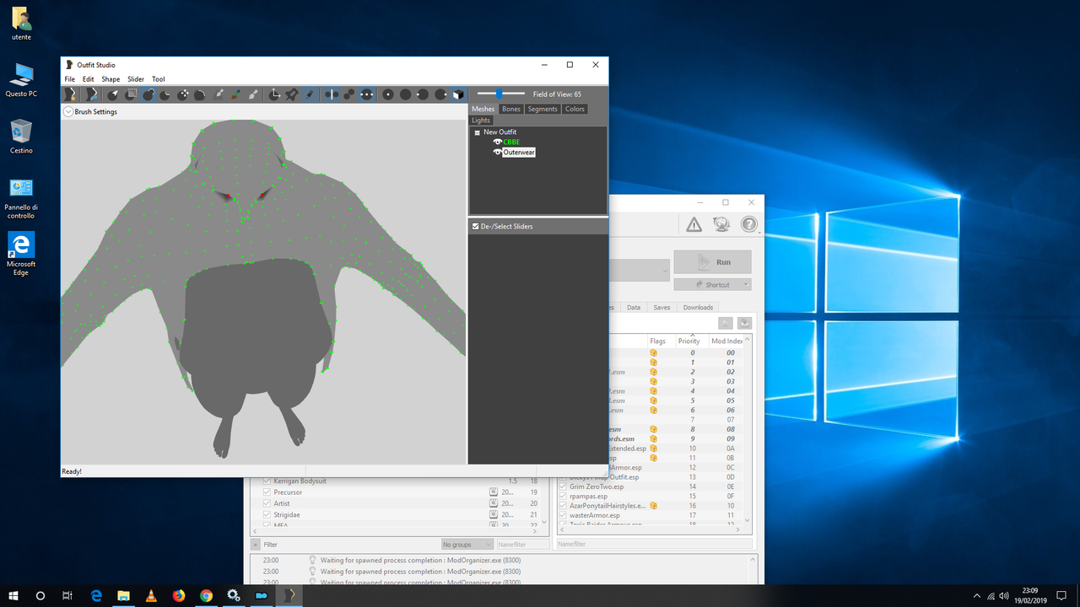This screenshot has width=1080, height=607.
Task: Click the restore backup icon in Mod Organizer
Action: [726, 323]
